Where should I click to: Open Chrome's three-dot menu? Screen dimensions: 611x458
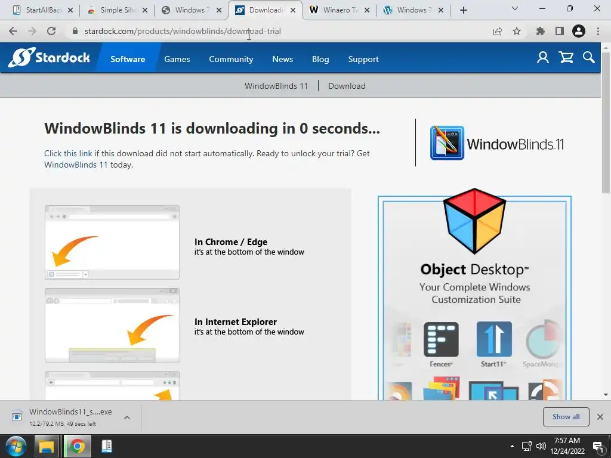pos(598,31)
